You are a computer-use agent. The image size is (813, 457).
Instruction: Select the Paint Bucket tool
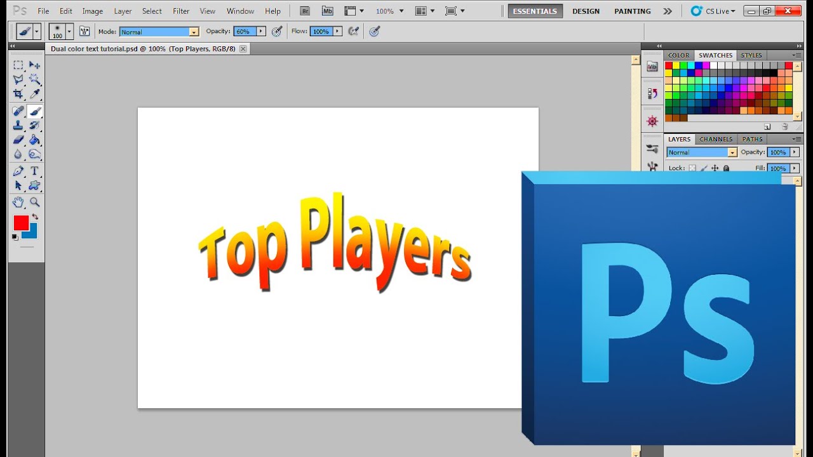(35, 140)
